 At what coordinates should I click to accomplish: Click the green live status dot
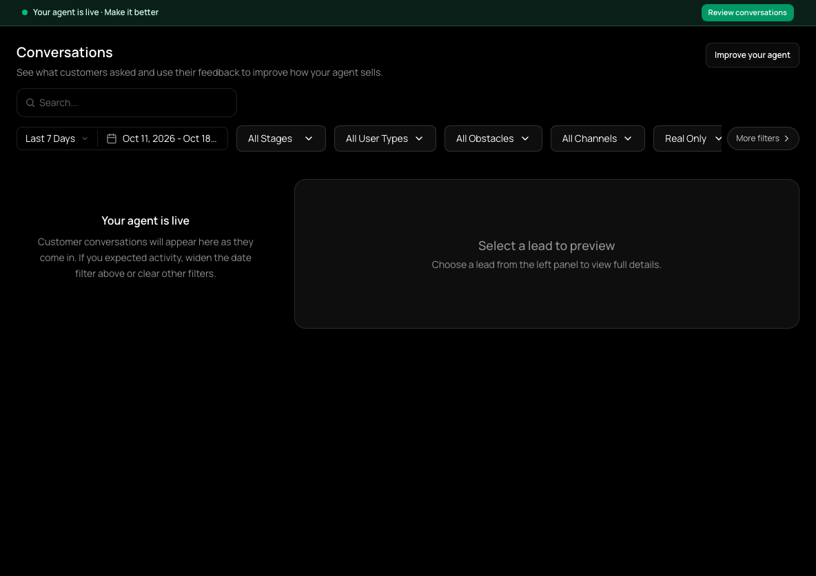(24, 12)
